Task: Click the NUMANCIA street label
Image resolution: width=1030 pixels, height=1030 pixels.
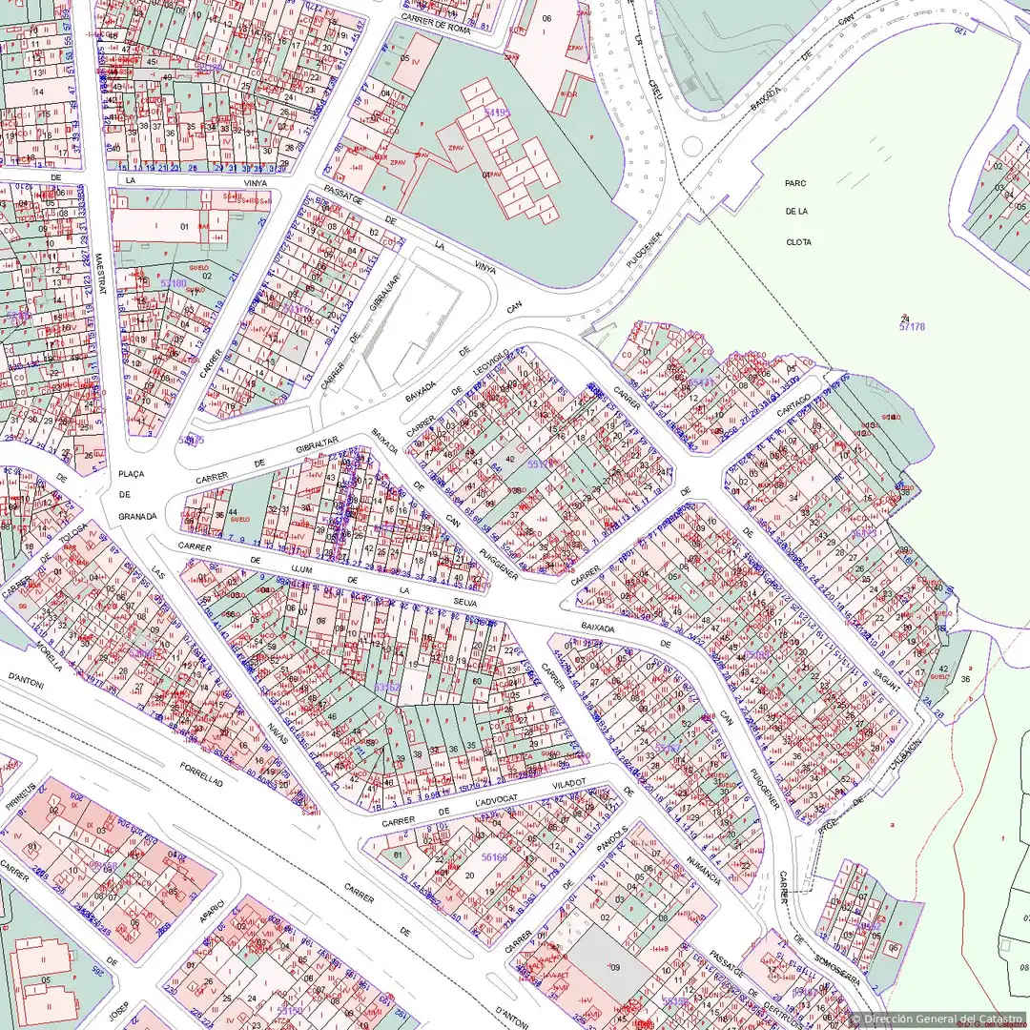Action: pyautogui.click(x=704, y=871)
